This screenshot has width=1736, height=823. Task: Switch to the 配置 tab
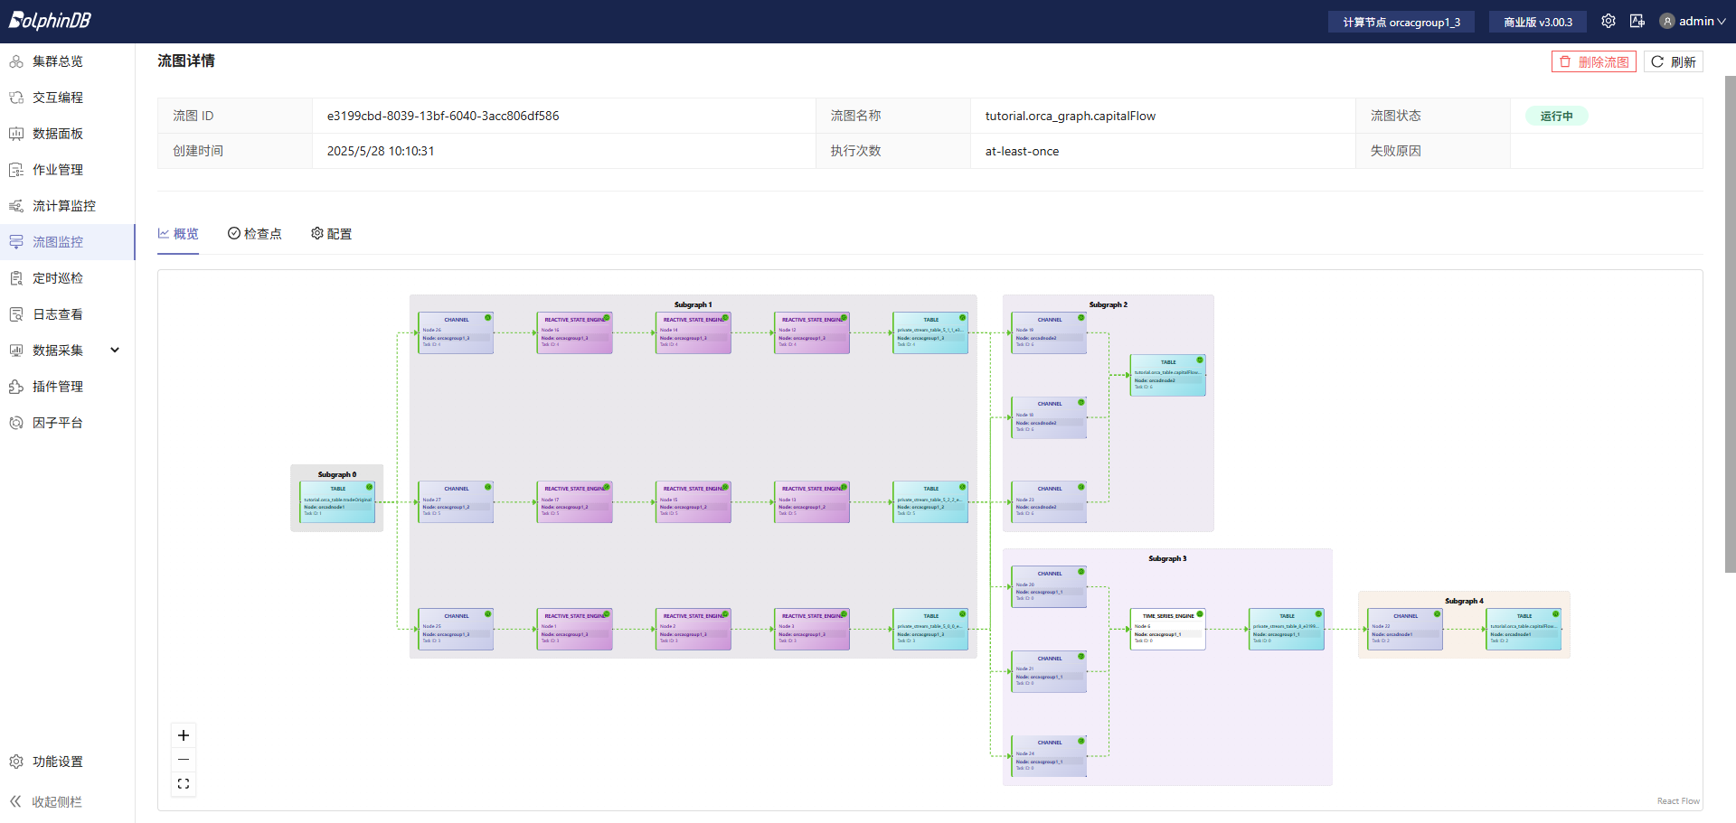[x=332, y=234]
